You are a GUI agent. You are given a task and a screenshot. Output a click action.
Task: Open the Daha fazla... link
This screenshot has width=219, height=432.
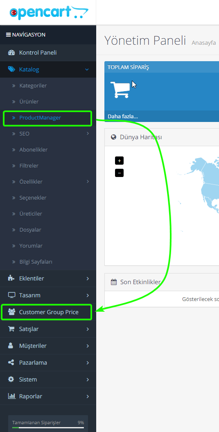tap(122, 117)
